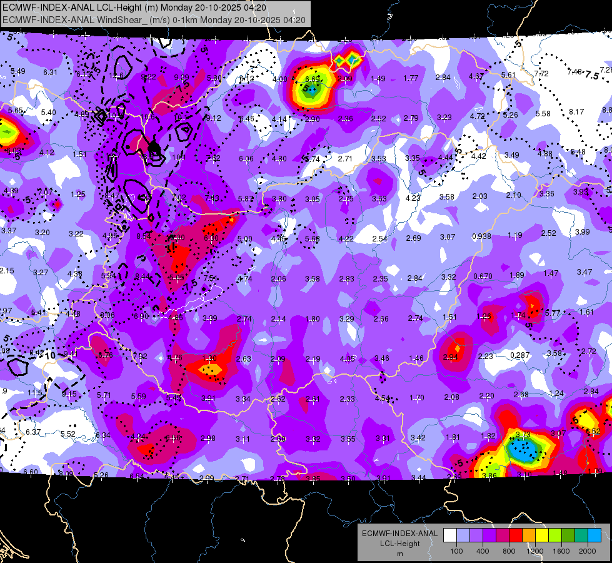Click wind shear value '4.54'
Image resolution: width=612 pixels, height=563 pixels.
[x=383, y=398]
